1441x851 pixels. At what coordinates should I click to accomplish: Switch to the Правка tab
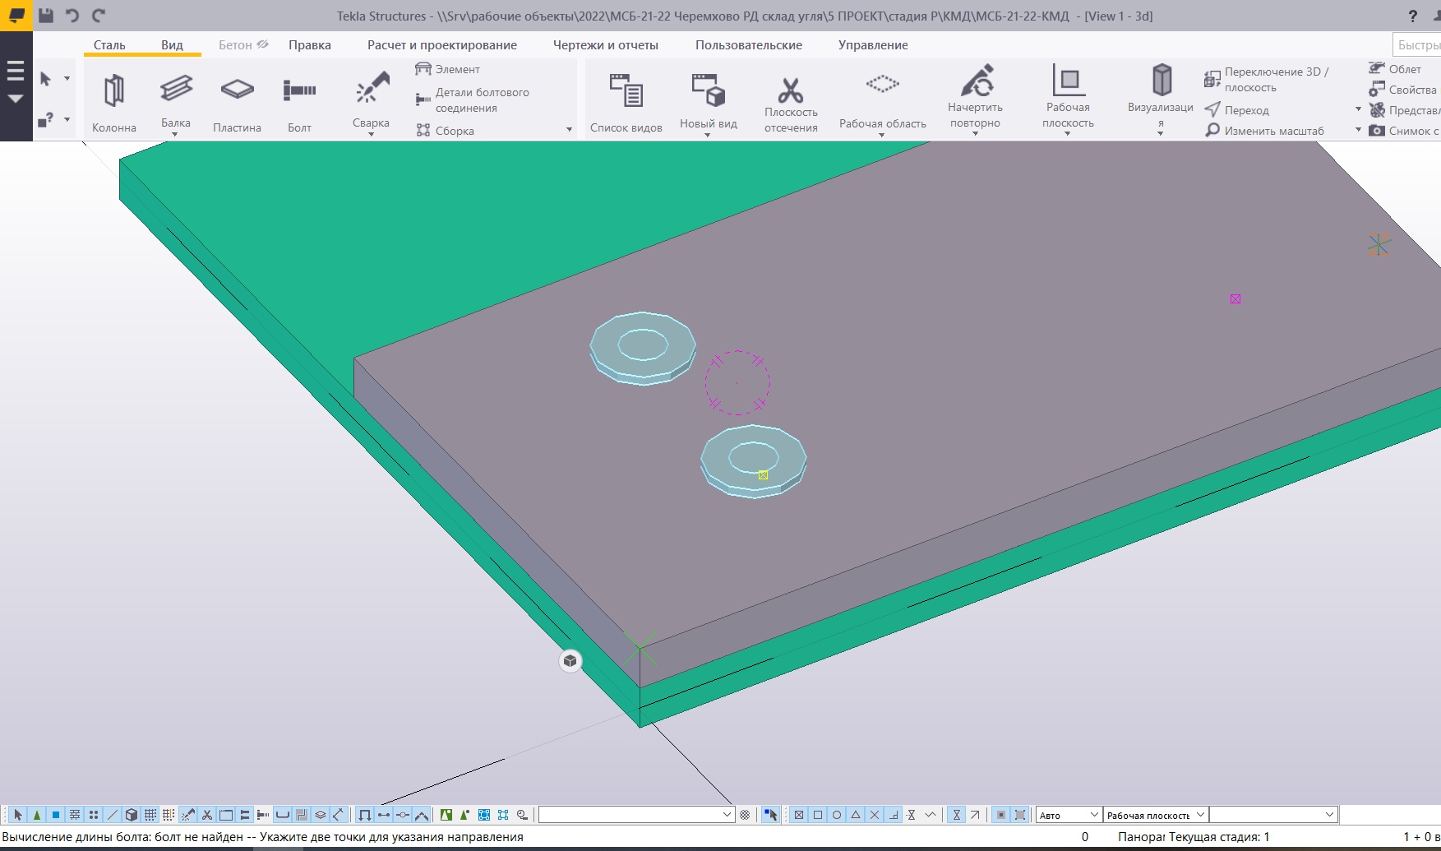point(310,45)
